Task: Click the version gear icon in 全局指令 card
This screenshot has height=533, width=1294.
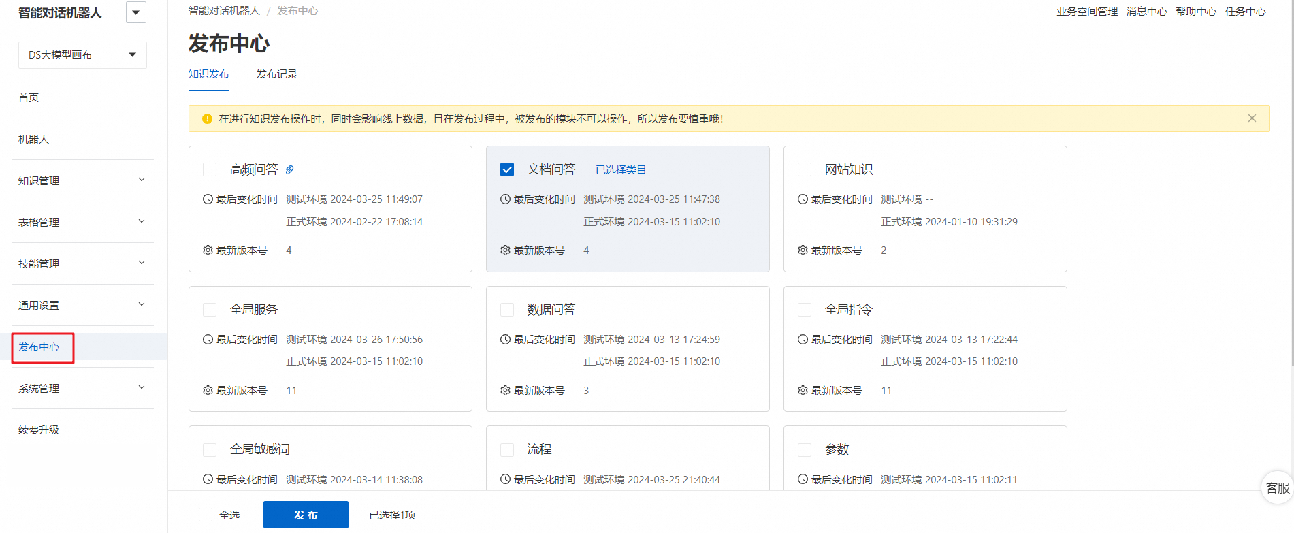Action: [803, 391]
